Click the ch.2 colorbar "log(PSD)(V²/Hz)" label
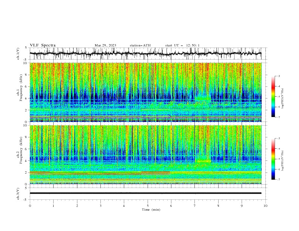The image size is (299, 231). click(282, 161)
